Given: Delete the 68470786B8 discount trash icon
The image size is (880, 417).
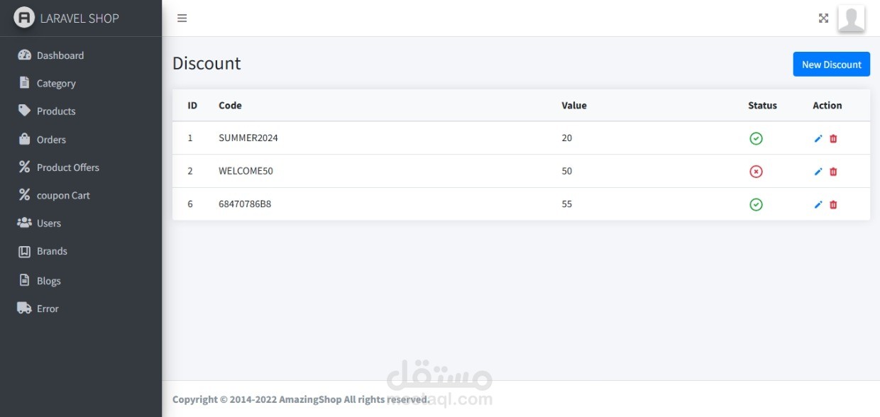Looking at the screenshot, I should click(x=833, y=204).
